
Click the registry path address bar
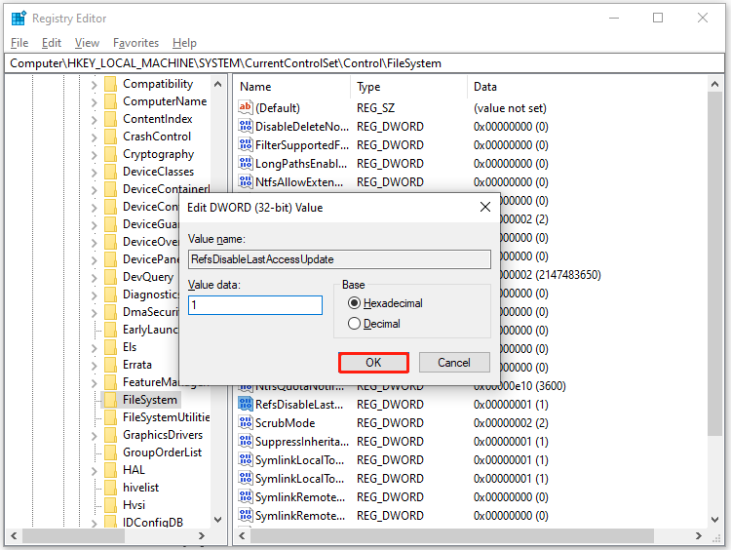tap(365, 63)
